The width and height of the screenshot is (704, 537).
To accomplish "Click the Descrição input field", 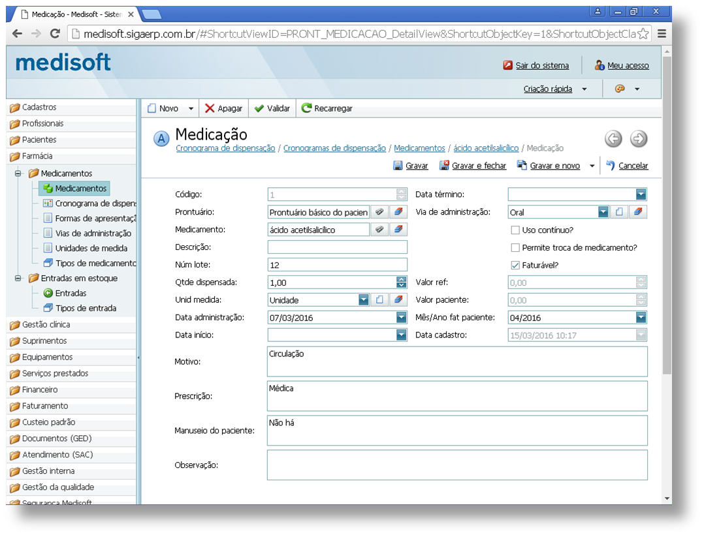I will tap(337, 247).
